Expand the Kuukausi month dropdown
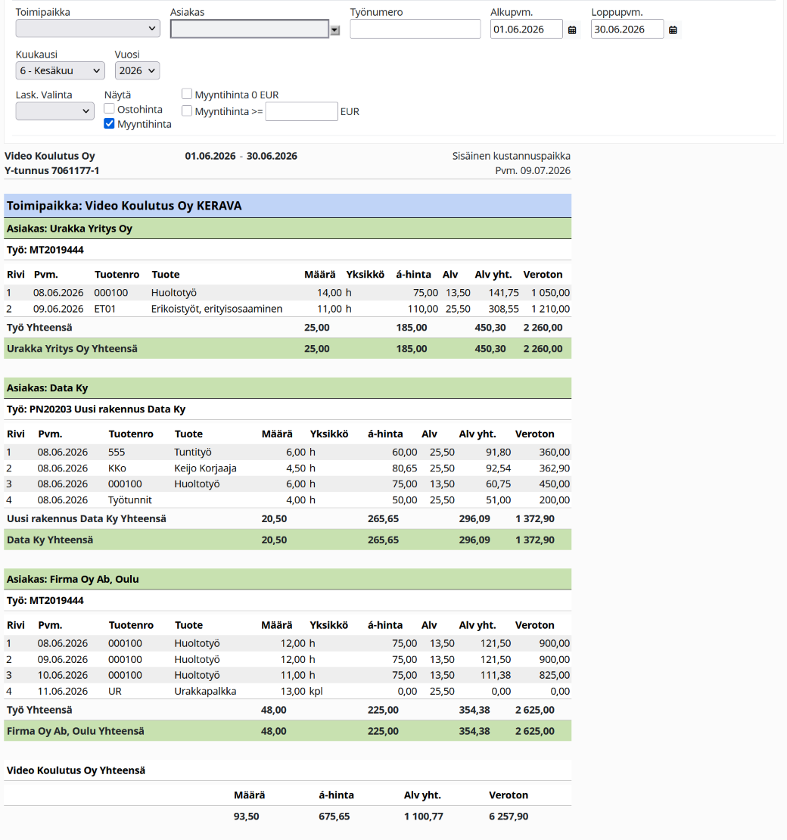Viewport: 787px width, 840px height. click(x=60, y=70)
